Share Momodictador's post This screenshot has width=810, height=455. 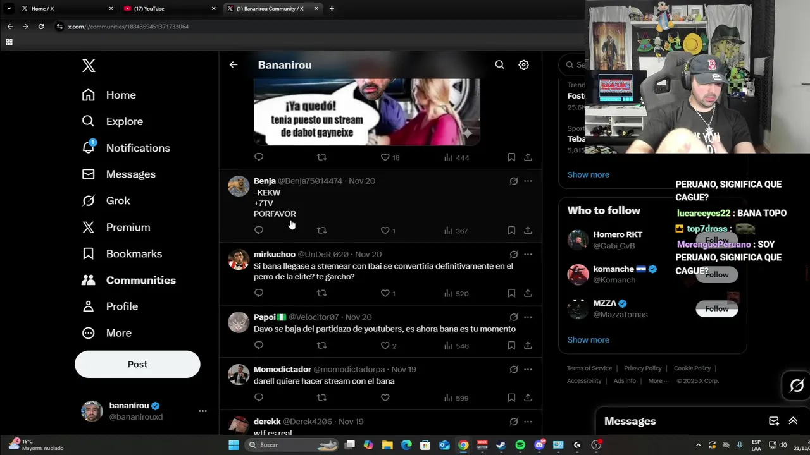(x=528, y=397)
